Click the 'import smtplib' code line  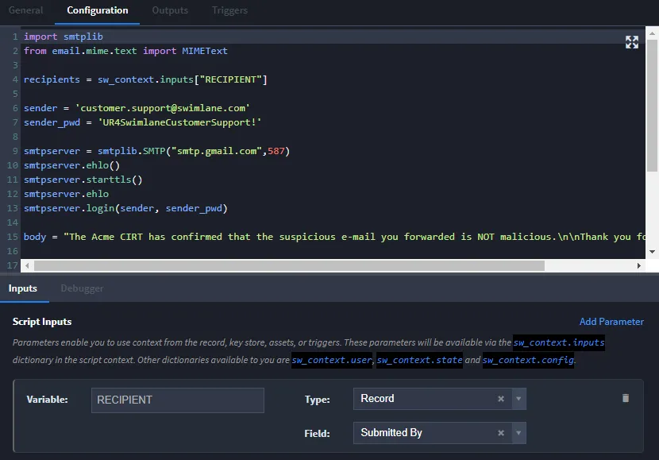pos(63,37)
